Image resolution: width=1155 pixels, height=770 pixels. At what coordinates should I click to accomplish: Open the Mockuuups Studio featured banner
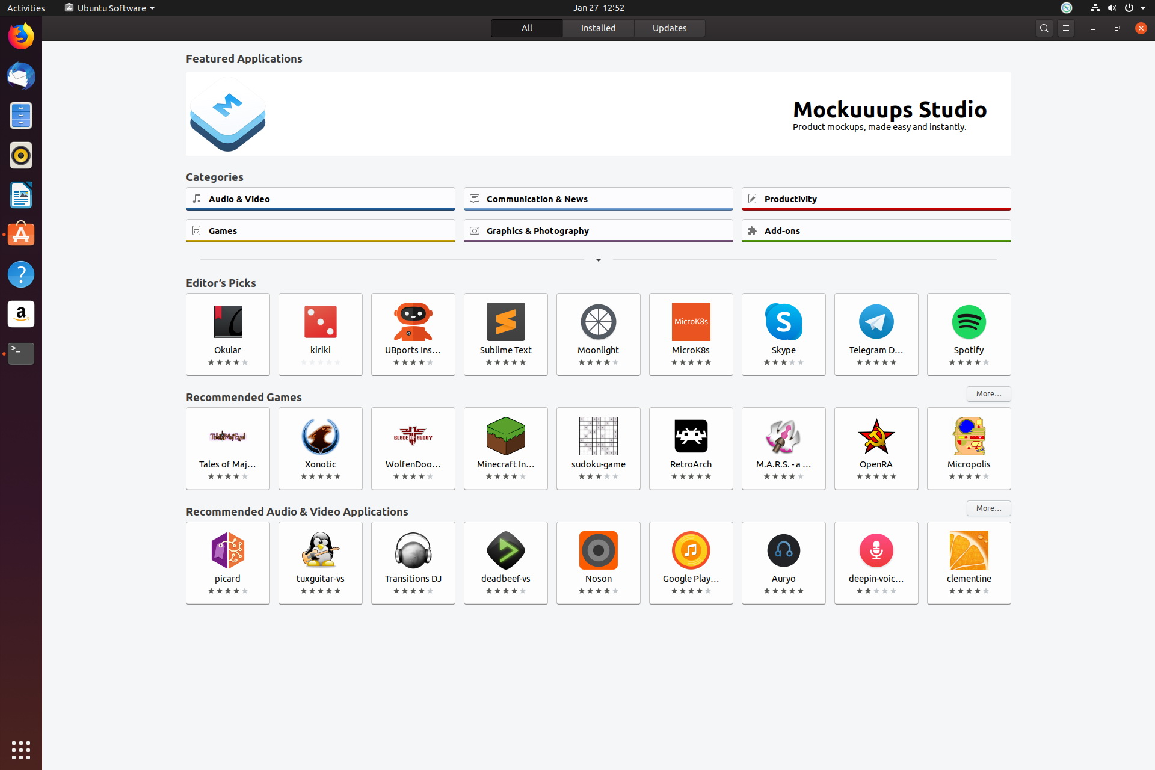pyautogui.click(x=598, y=114)
